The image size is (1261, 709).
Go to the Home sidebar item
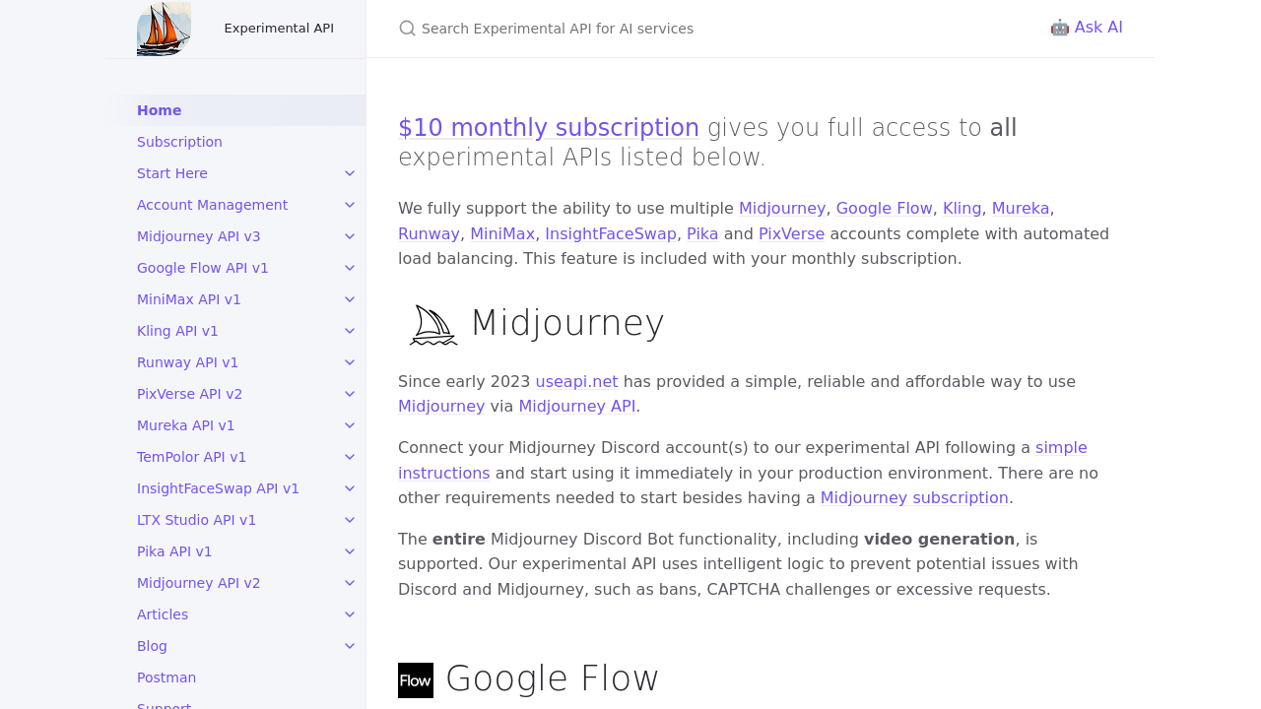160,110
